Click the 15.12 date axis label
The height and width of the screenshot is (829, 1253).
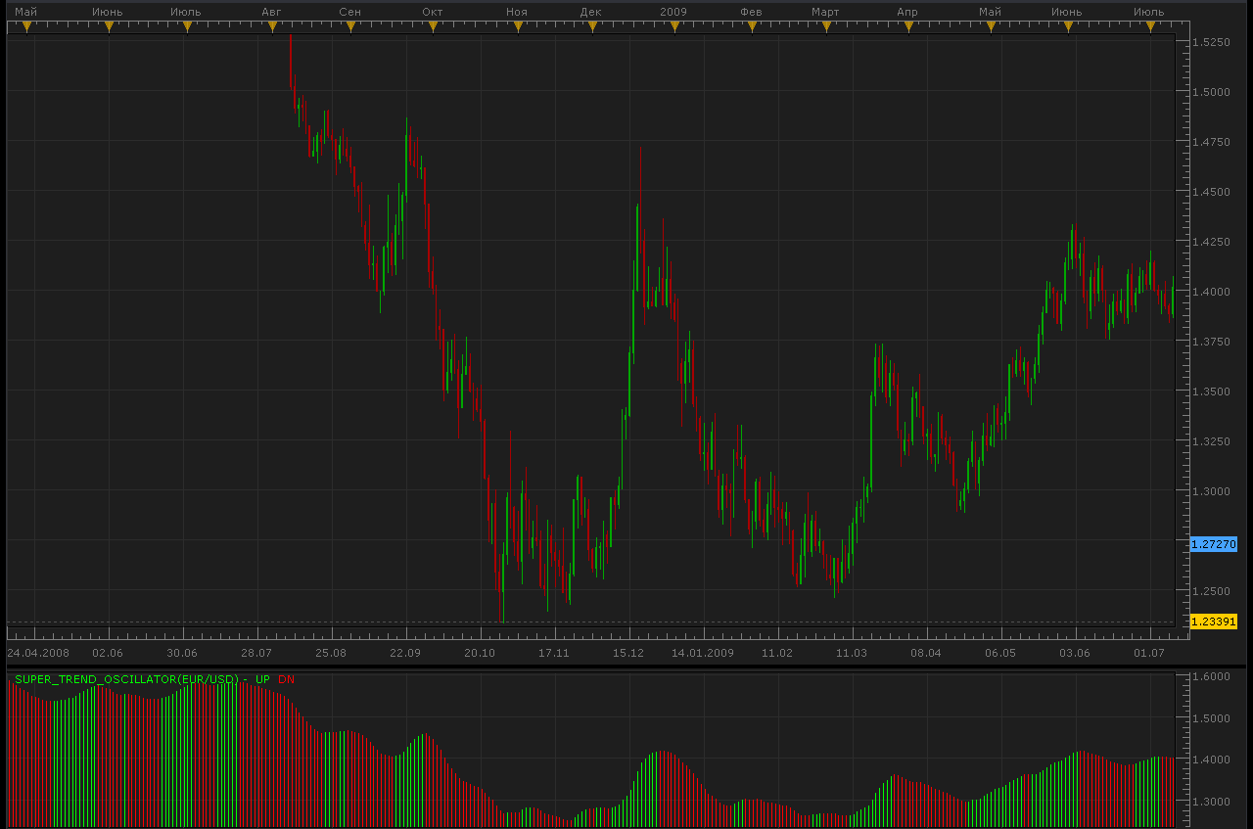tap(628, 653)
